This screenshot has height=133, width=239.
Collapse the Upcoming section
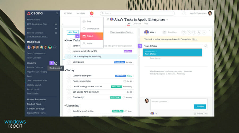(x=65, y=106)
